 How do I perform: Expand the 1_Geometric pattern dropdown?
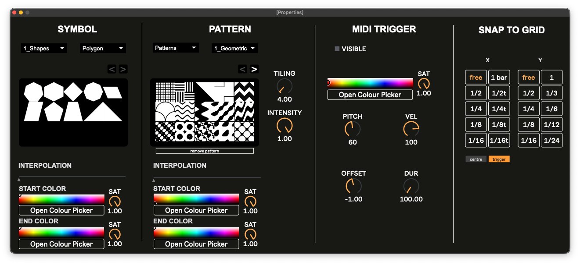click(x=235, y=48)
